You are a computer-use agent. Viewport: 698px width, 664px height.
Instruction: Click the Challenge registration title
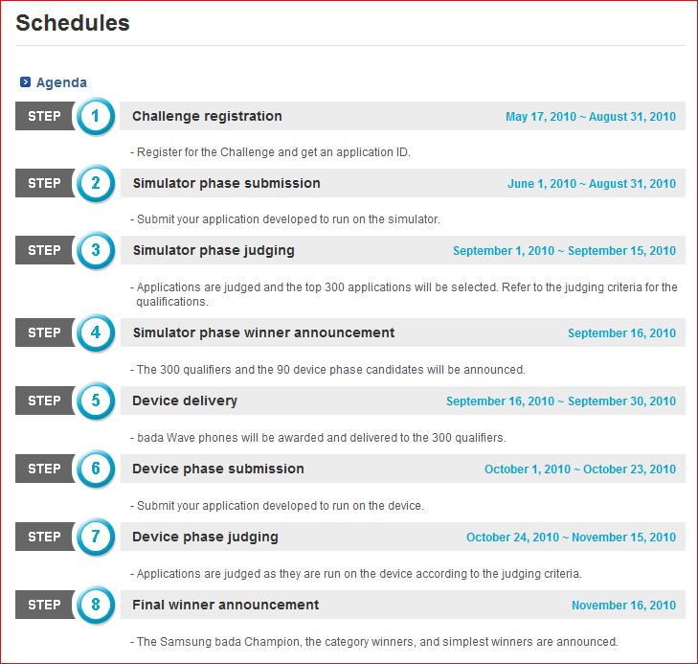click(x=207, y=116)
